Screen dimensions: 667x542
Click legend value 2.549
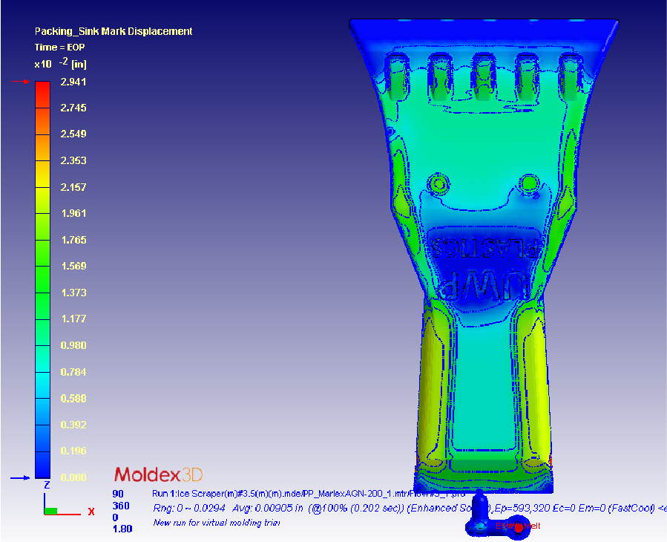(x=73, y=134)
